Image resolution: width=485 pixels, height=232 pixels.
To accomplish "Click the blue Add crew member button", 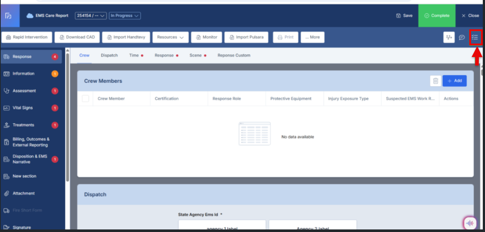I will point(454,81).
